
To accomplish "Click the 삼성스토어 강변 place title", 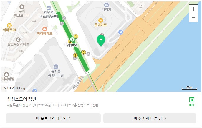I will click(21, 99).
